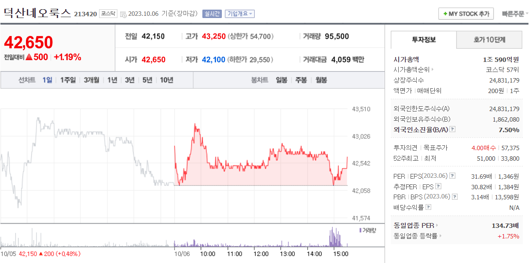Click target price 57,375
The width and height of the screenshot is (532, 263).
pyautogui.click(x=510, y=148)
